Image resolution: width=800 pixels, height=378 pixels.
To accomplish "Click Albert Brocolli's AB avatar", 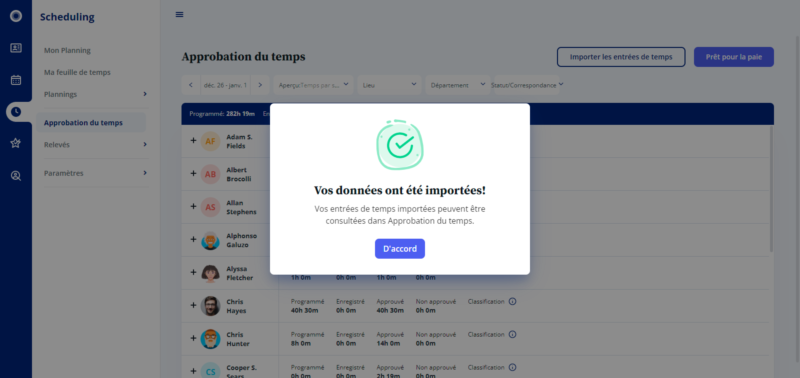I will tap(210, 174).
